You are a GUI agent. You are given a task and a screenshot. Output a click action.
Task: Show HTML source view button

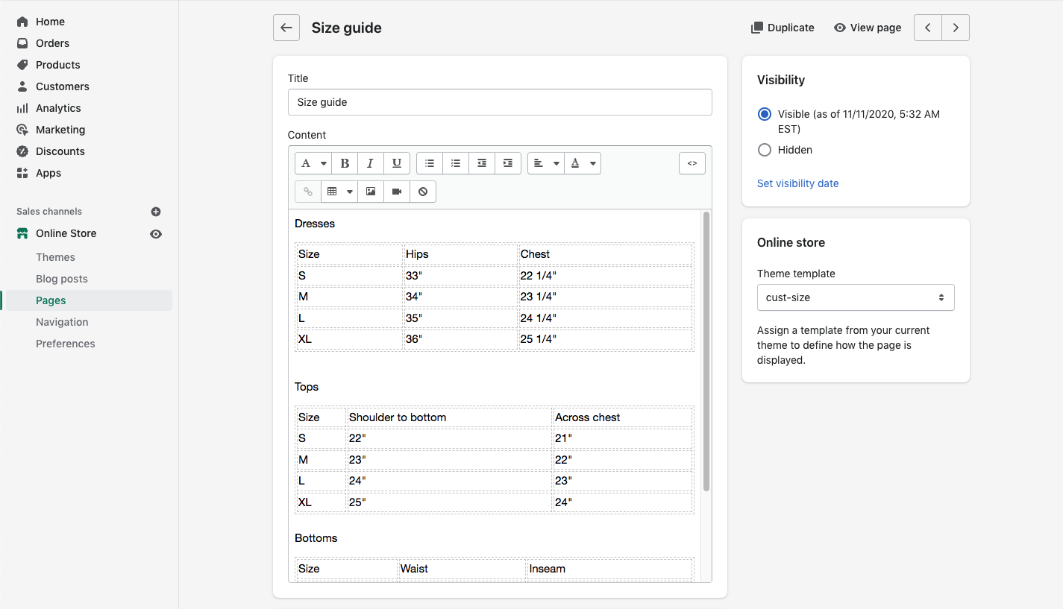pyautogui.click(x=692, y=163)
